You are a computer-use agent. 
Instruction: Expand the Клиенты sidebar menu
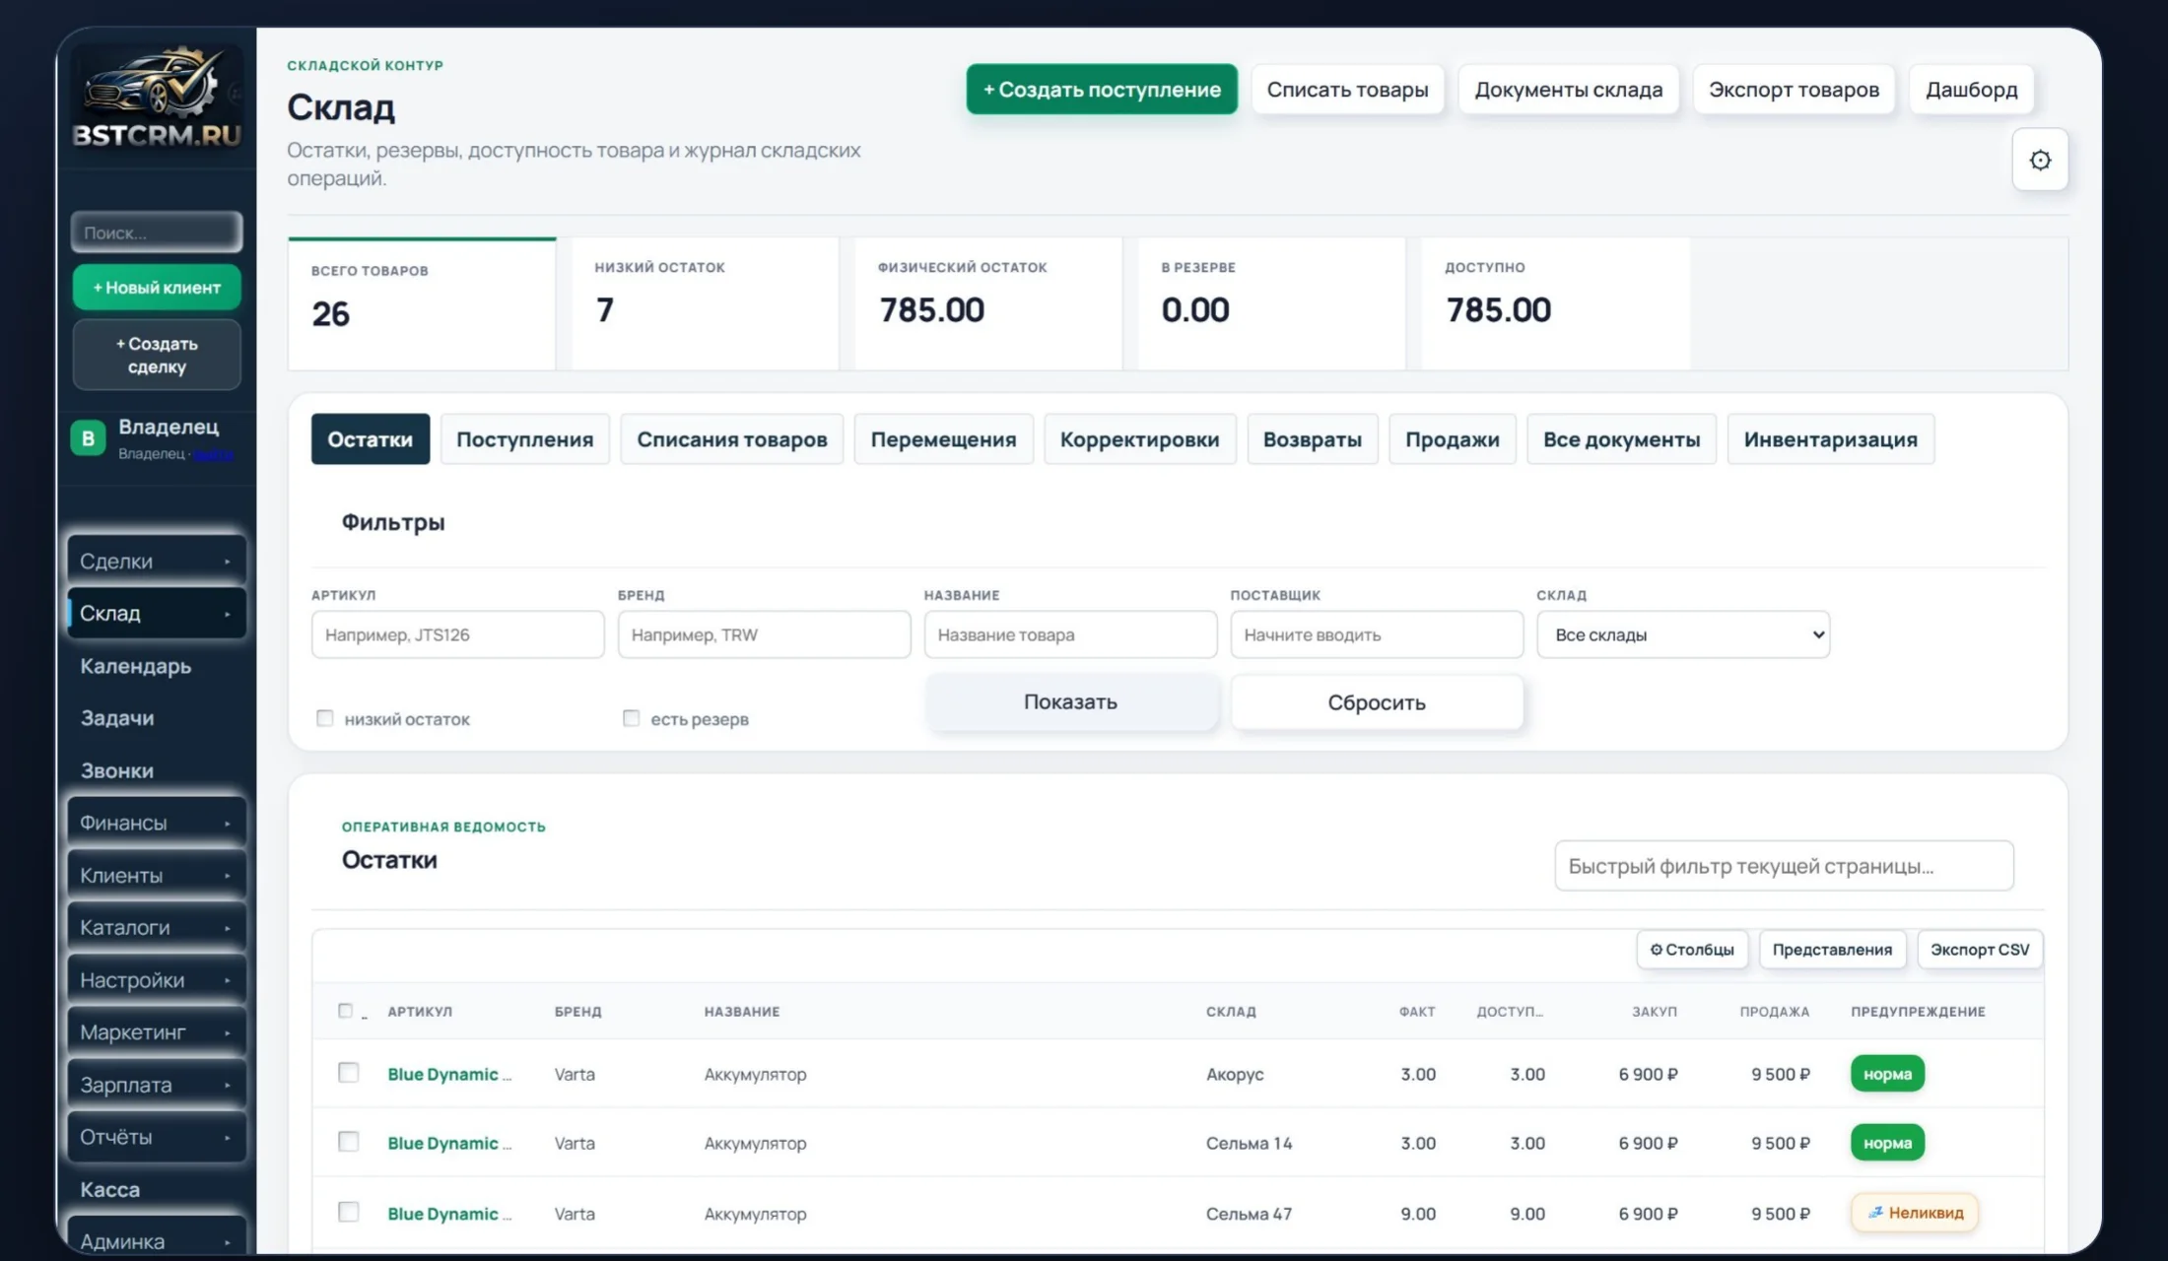point(157,875)
